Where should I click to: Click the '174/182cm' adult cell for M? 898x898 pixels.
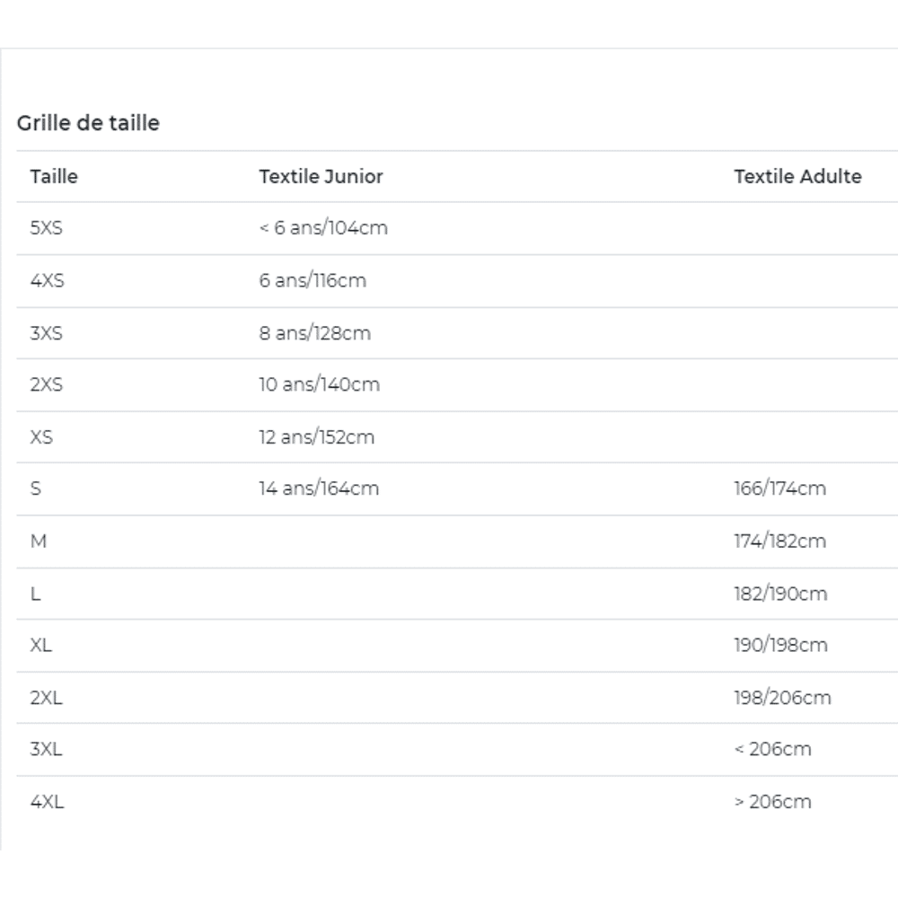pyautogui.click(x=780, y=541)
